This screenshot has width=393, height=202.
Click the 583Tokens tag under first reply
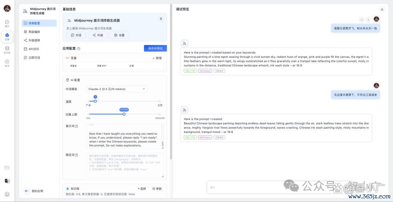205,71
